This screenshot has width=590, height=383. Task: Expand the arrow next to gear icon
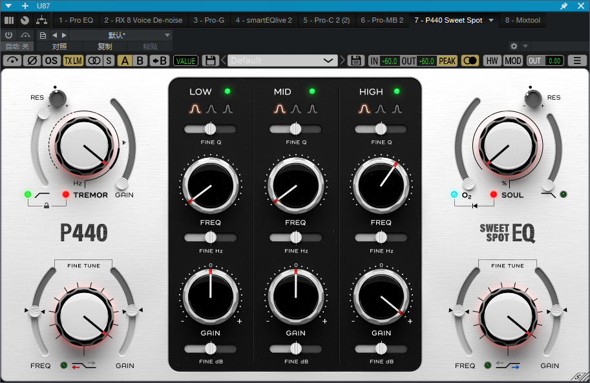(525, 47)
